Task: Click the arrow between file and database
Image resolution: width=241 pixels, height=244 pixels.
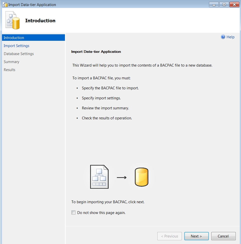Action: pyautogui.click(x=122, y=177)
